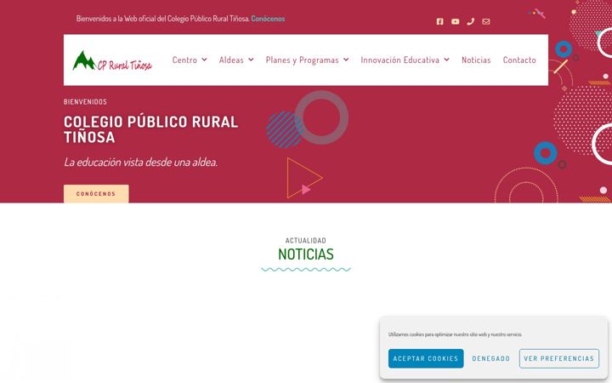Open the Facebook icon in top bar

click(440, 21)
